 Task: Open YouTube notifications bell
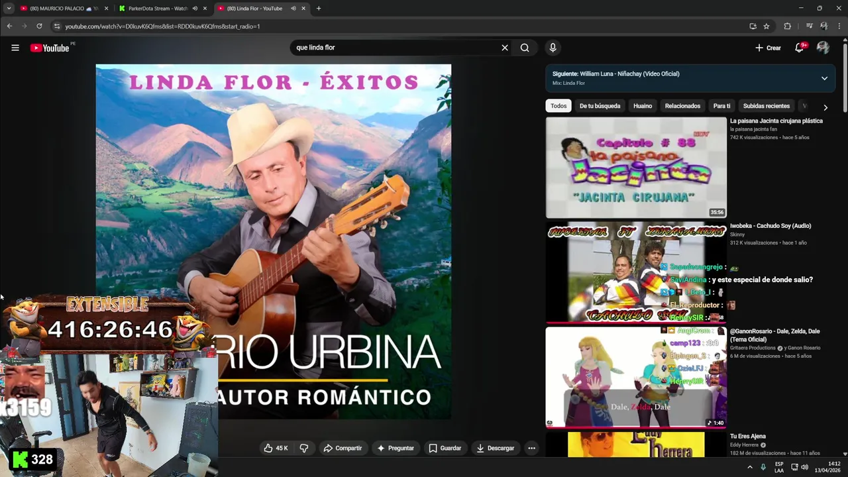(x=800, y=48)
